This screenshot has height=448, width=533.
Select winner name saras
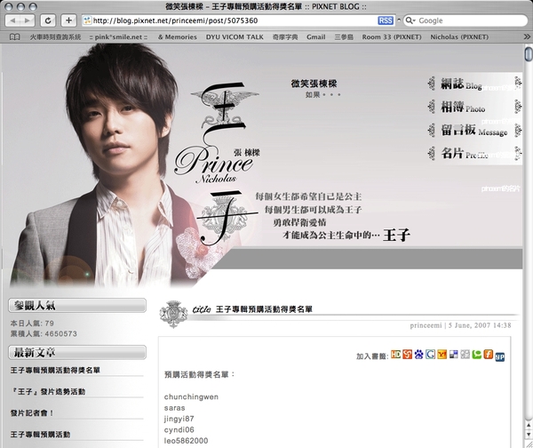click(174, 408)
